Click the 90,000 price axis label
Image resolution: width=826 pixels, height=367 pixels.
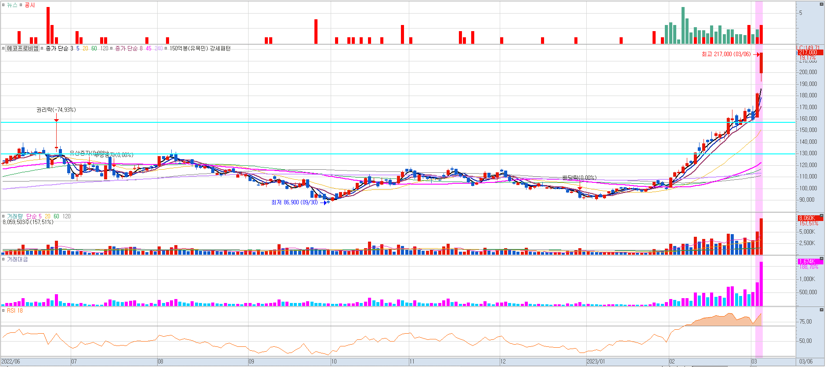pyautogui.click(x=807, y=200)
